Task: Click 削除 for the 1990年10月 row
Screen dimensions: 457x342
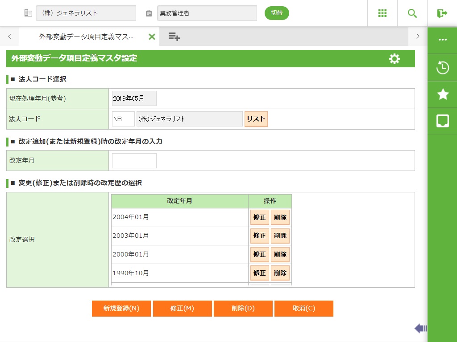Action: [280, 273]
